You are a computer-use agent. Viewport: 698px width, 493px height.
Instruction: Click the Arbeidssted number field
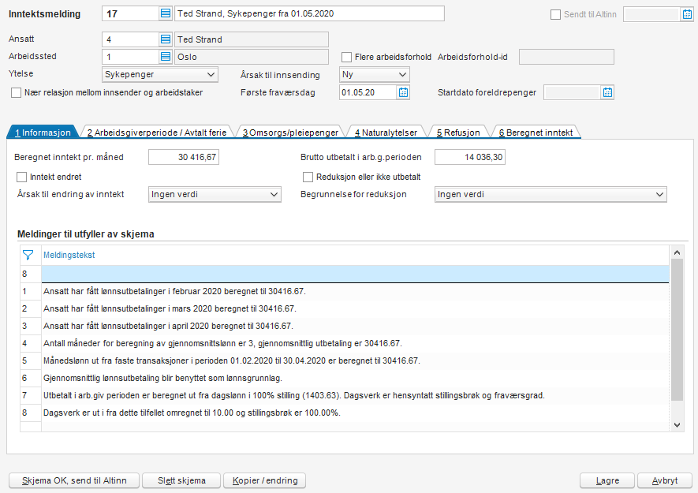[x=130, y=57]
